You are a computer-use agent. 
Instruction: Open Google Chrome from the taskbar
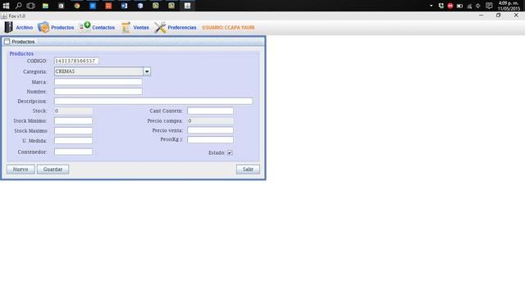click(77, 6)
